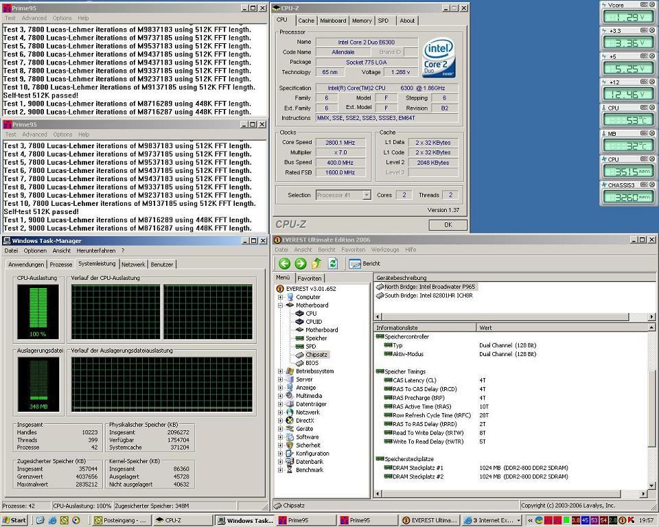
Task: Open Posteingang taskbar button
Action: (x=121, y=520)
